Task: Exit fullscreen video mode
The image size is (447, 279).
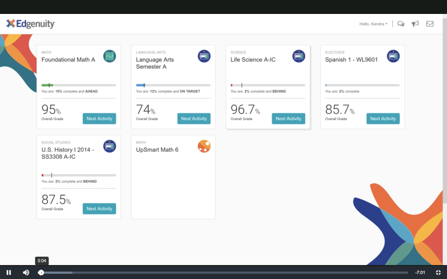Action: point(438,272)
